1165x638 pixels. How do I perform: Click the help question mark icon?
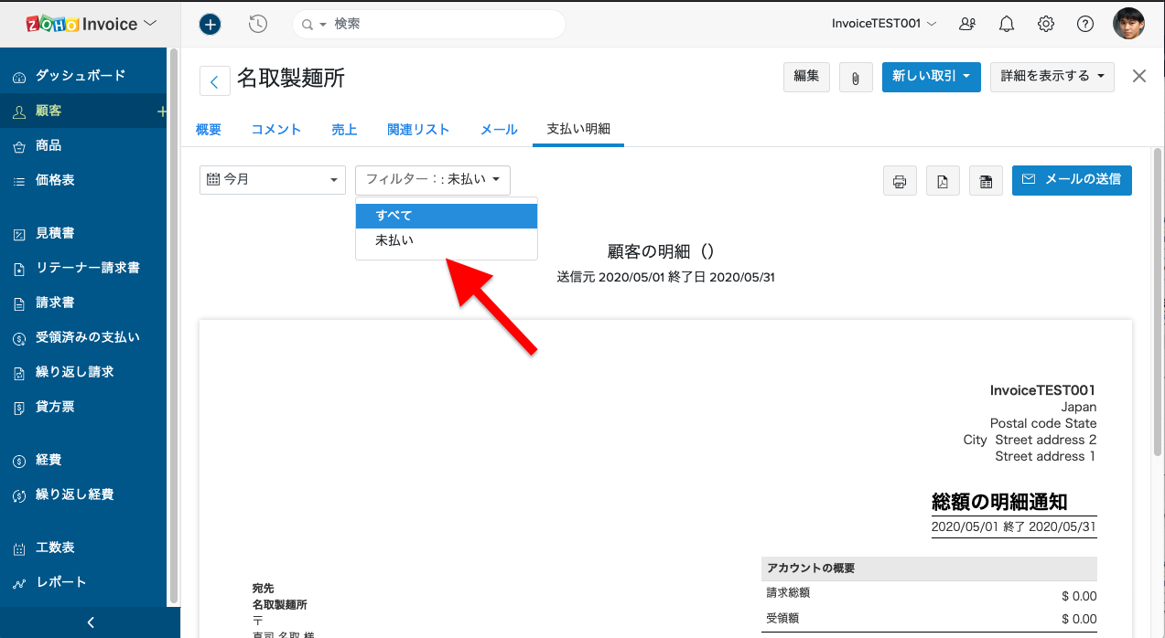pyautogui.click(x=1085, y=25)
